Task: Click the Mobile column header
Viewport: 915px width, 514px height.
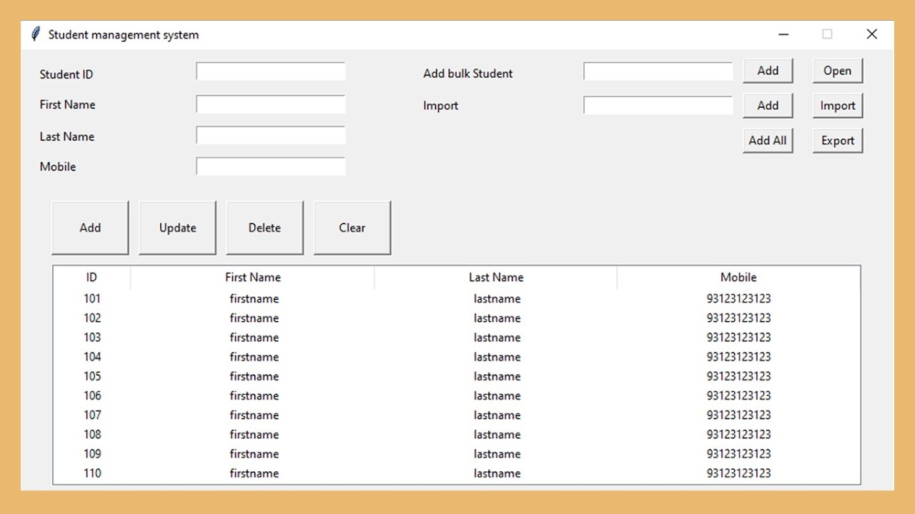Action: 738,277
